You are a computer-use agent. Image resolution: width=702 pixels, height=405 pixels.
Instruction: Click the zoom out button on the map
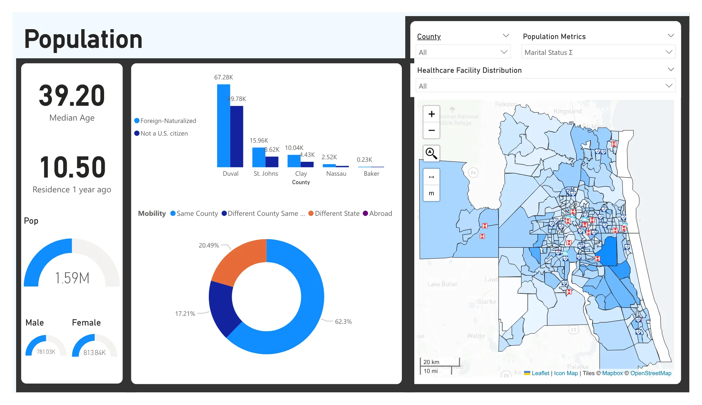pos(431,130)
